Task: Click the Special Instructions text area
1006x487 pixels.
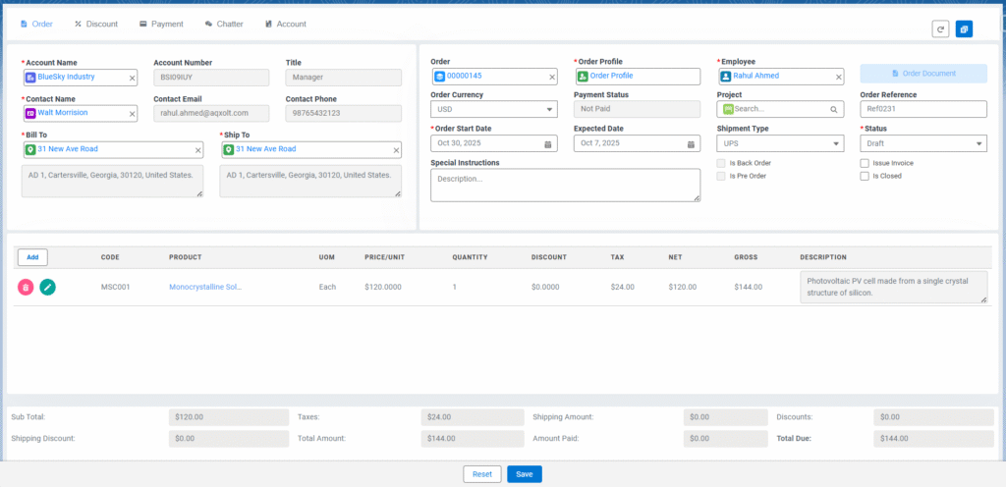Action: click(565, 185)
